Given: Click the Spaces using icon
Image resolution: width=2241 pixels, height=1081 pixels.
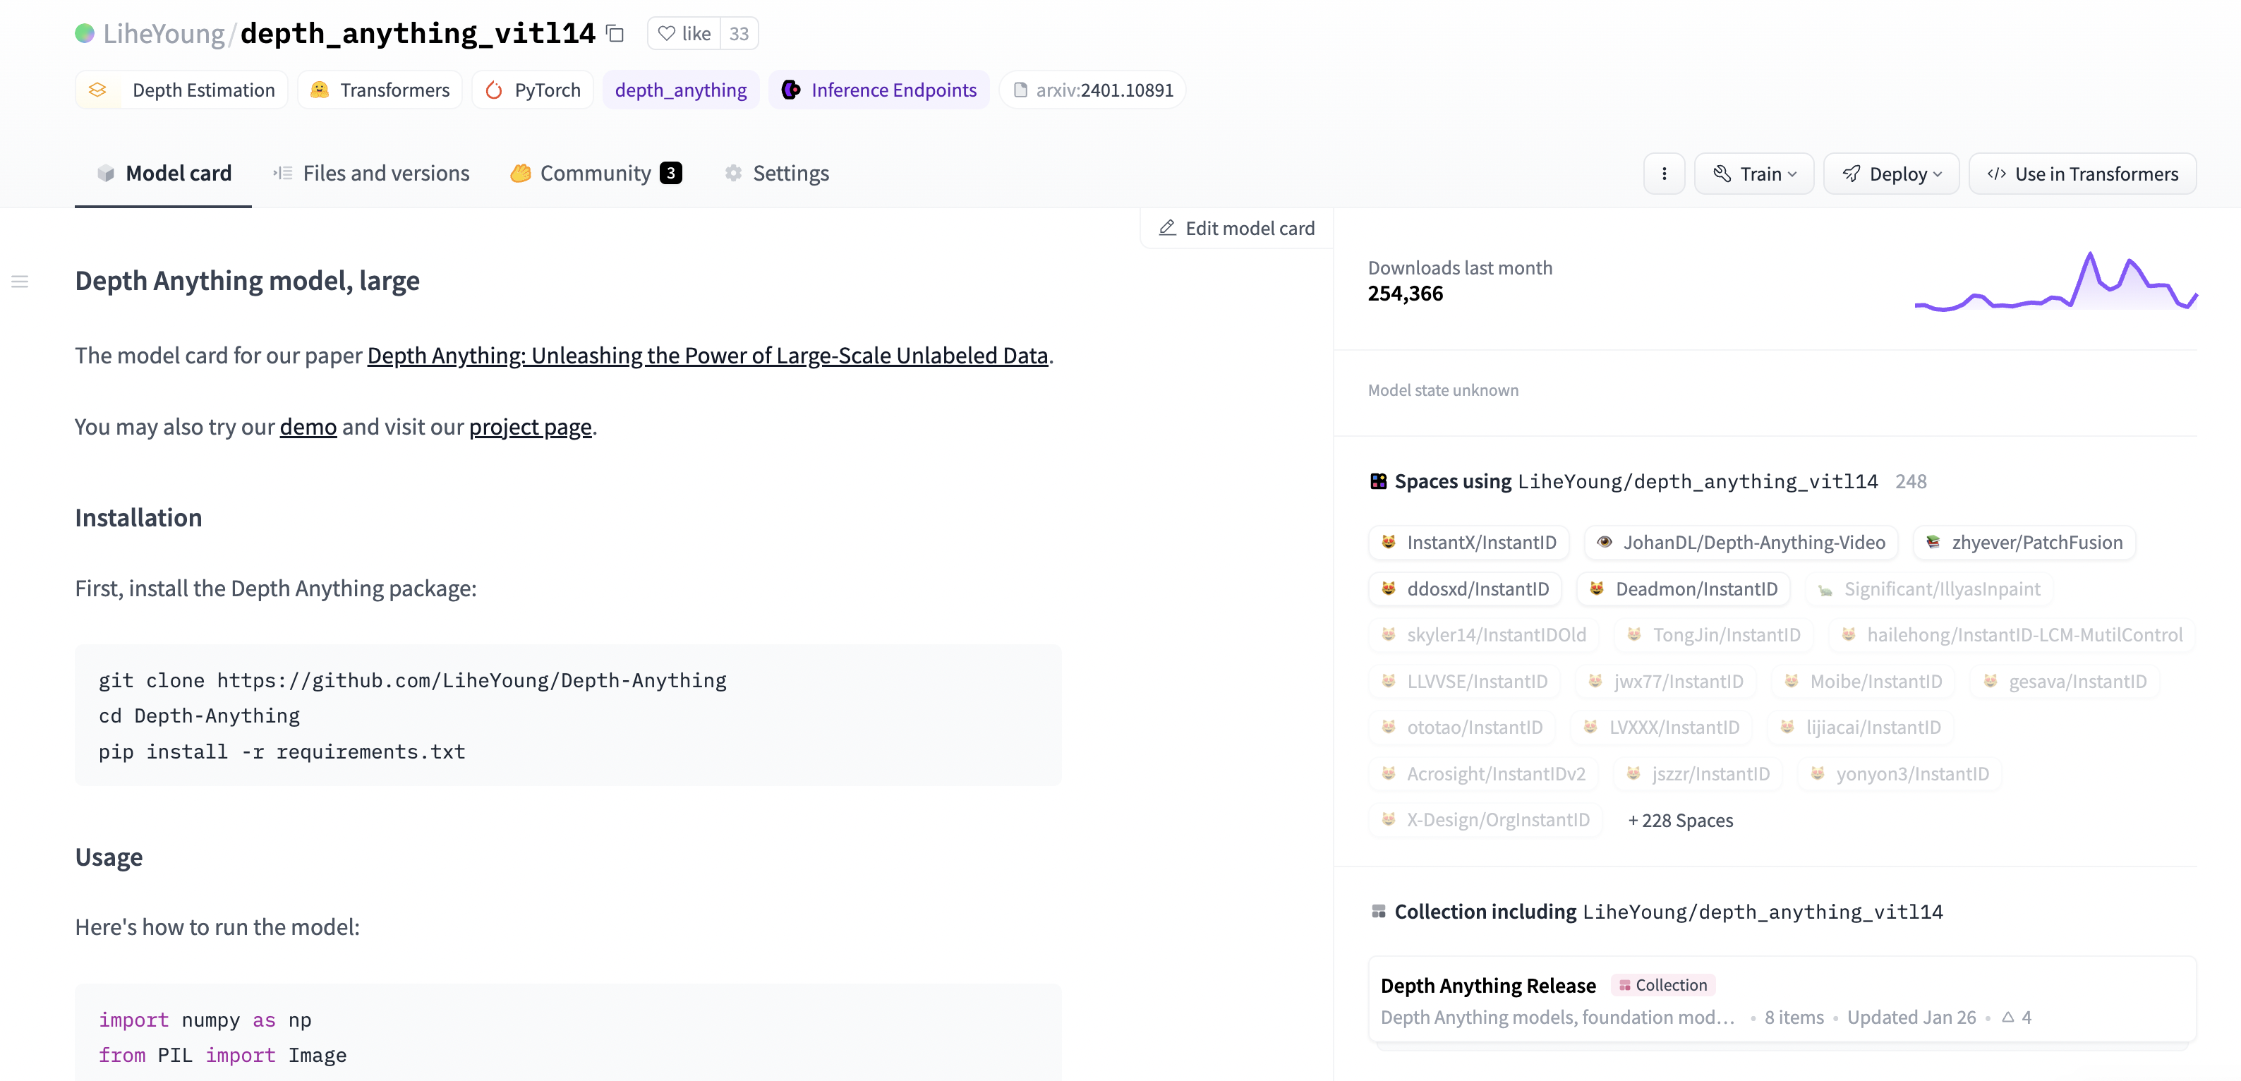Looking at the screenshot, I should pyautogui.click(x=1378, y=481).
